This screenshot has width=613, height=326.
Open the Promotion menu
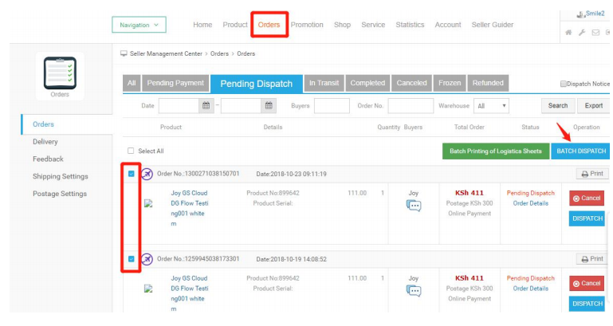tap(307, 25)
